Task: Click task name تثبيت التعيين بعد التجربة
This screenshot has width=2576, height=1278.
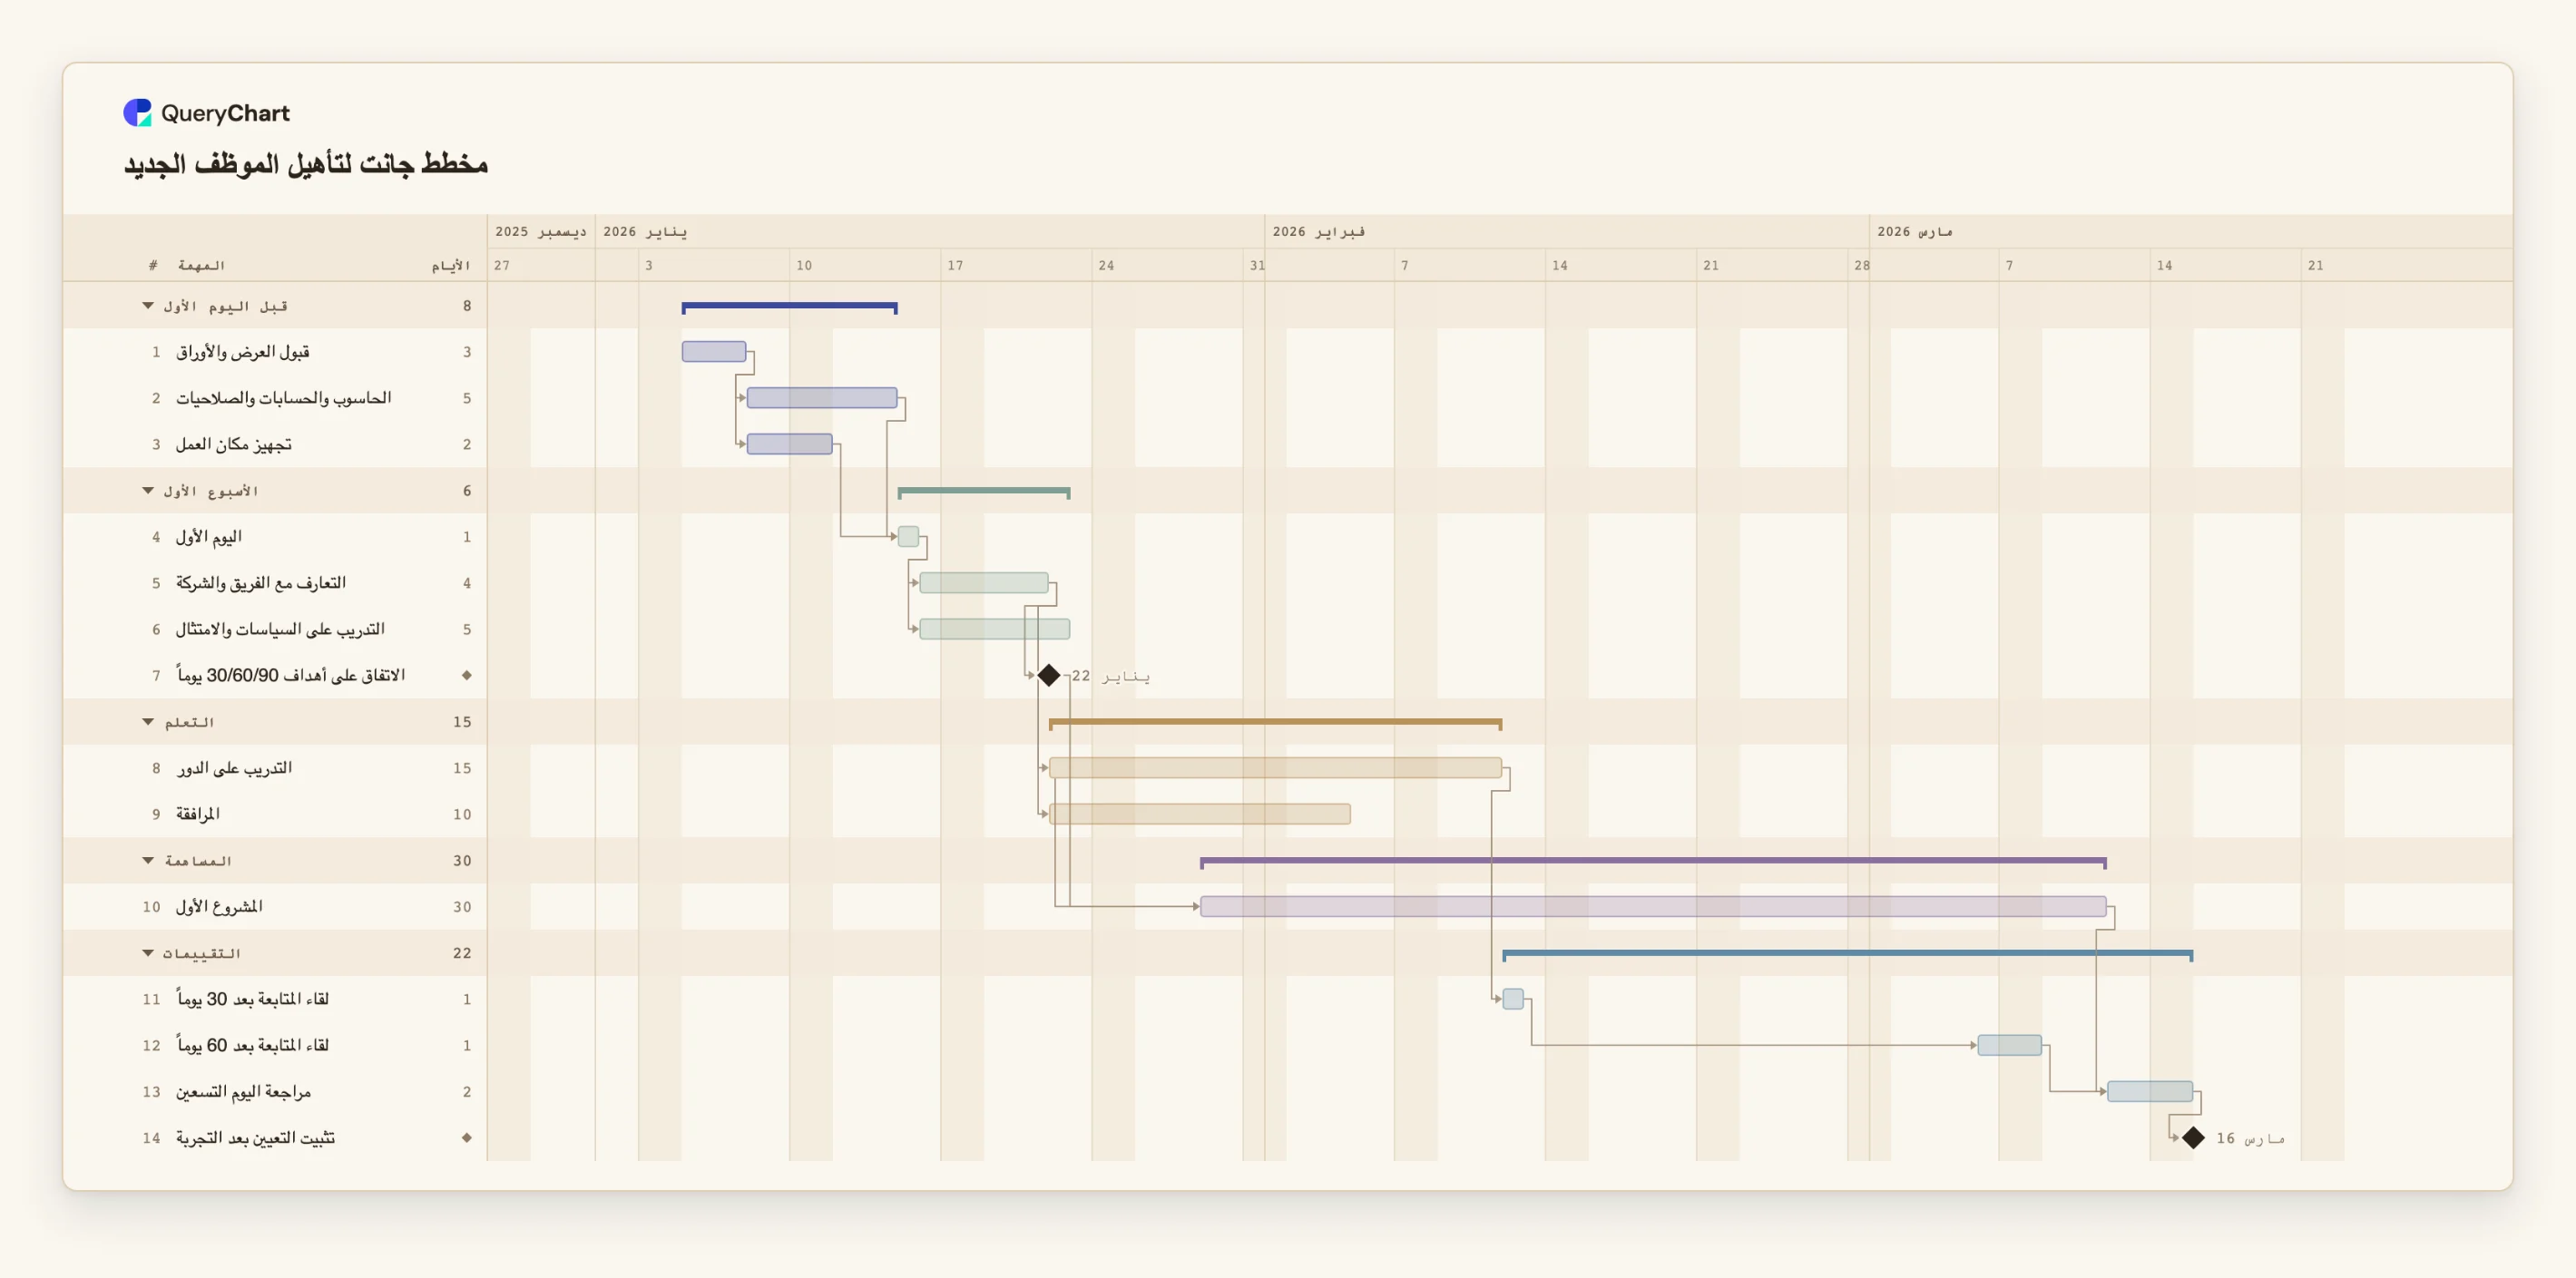Action: (256, 1138)
